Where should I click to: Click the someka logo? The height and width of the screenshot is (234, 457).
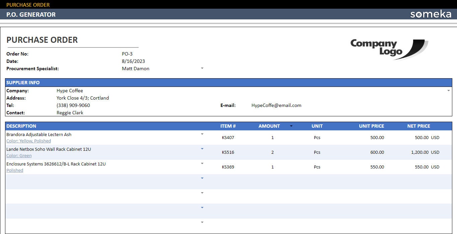tap(431, 14)
